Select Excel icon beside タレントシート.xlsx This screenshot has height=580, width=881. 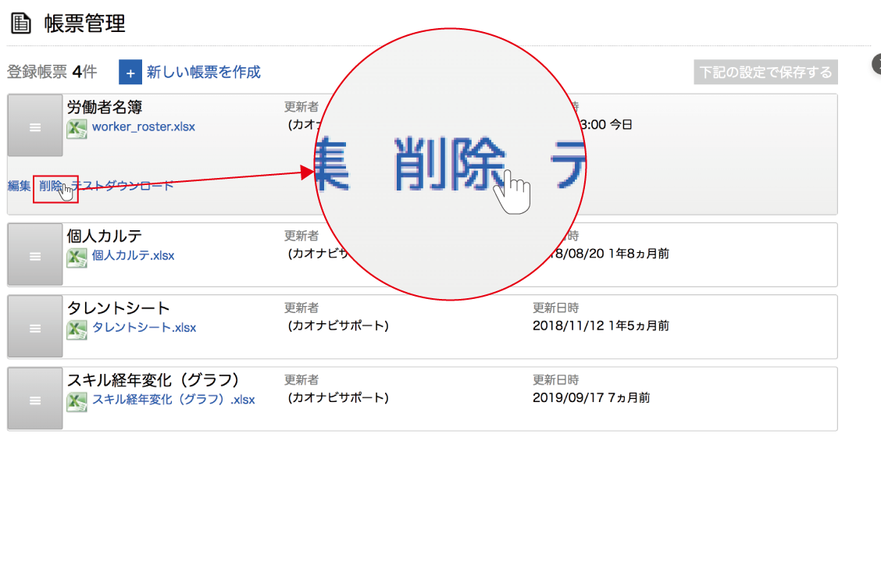point(77,329)
